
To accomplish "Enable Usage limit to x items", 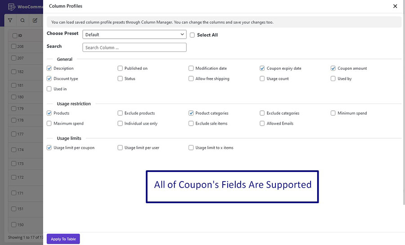I will pos(191,148).
